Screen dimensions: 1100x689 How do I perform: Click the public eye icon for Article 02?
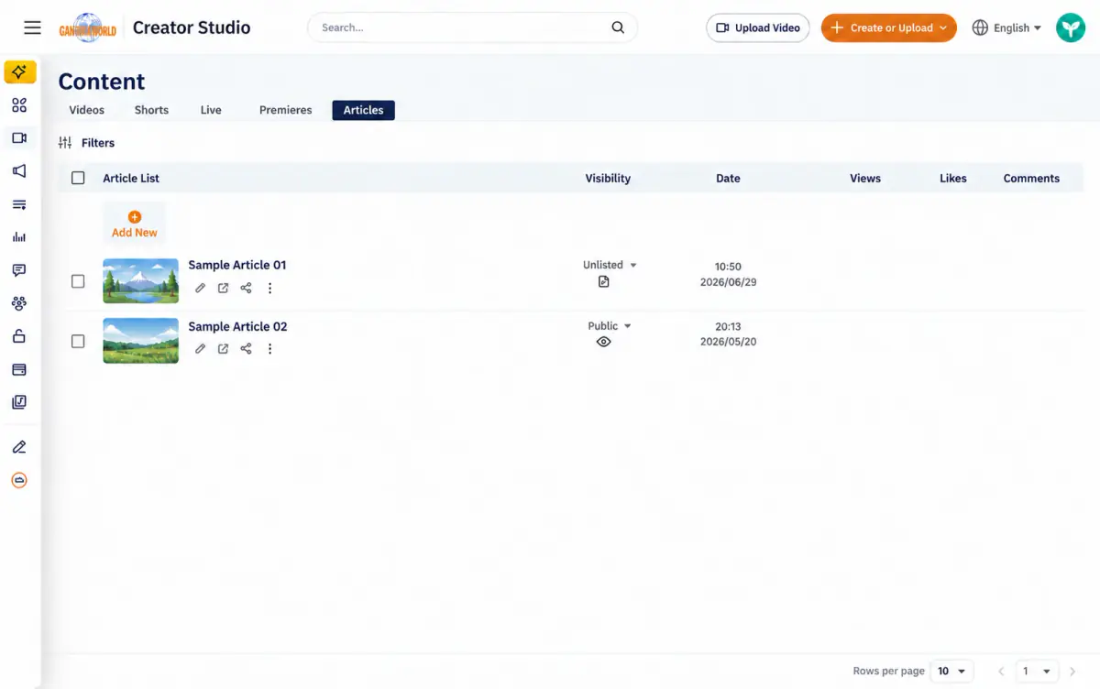point(603,342)
